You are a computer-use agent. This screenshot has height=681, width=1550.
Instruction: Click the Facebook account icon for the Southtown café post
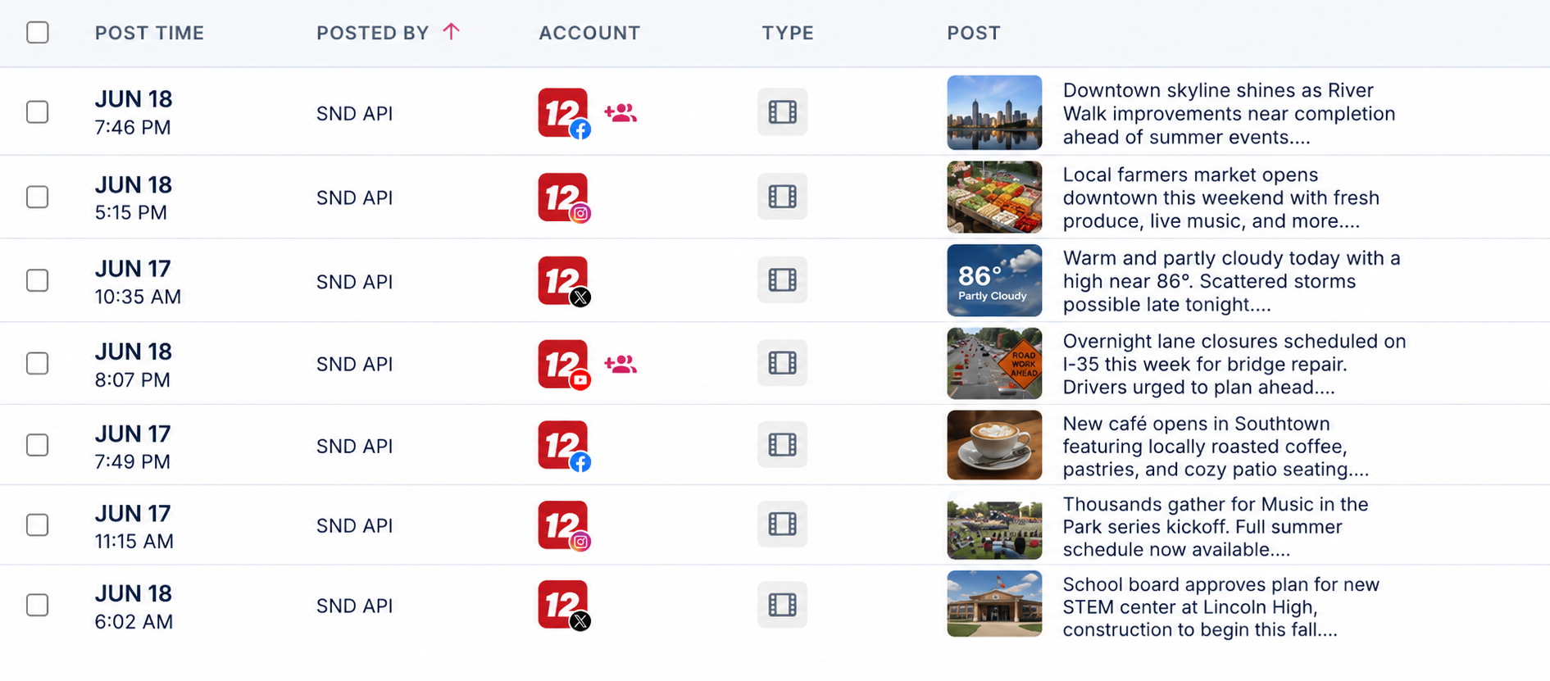564,446
